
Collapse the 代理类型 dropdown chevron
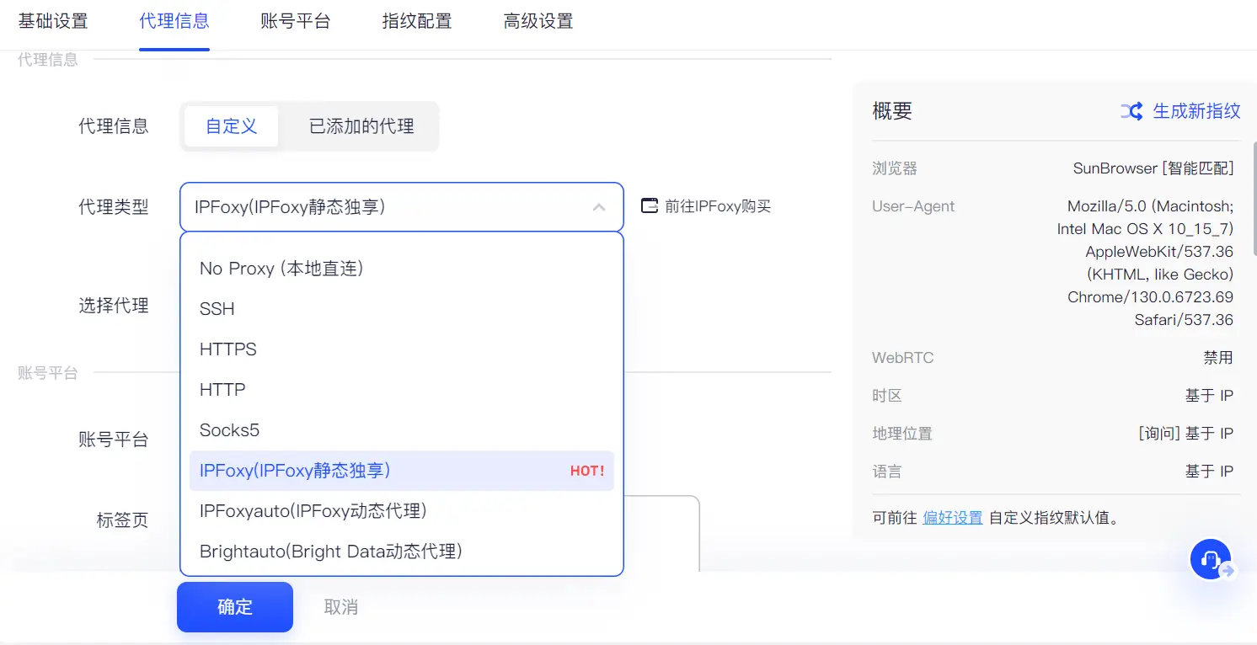(x=599, y=207)
